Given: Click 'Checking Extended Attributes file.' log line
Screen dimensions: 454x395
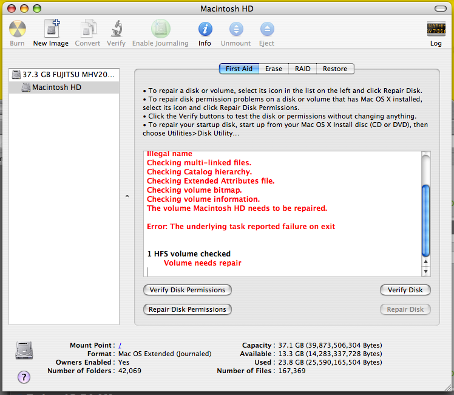Looking at the screenshot, I should (x=211, y=181).
